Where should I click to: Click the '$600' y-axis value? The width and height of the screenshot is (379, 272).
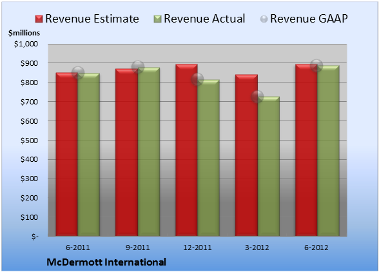[x=29, y=121]
